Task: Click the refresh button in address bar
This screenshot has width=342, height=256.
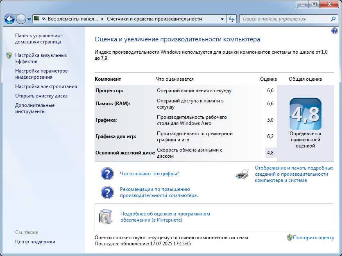Action: [x=231, y=19]
